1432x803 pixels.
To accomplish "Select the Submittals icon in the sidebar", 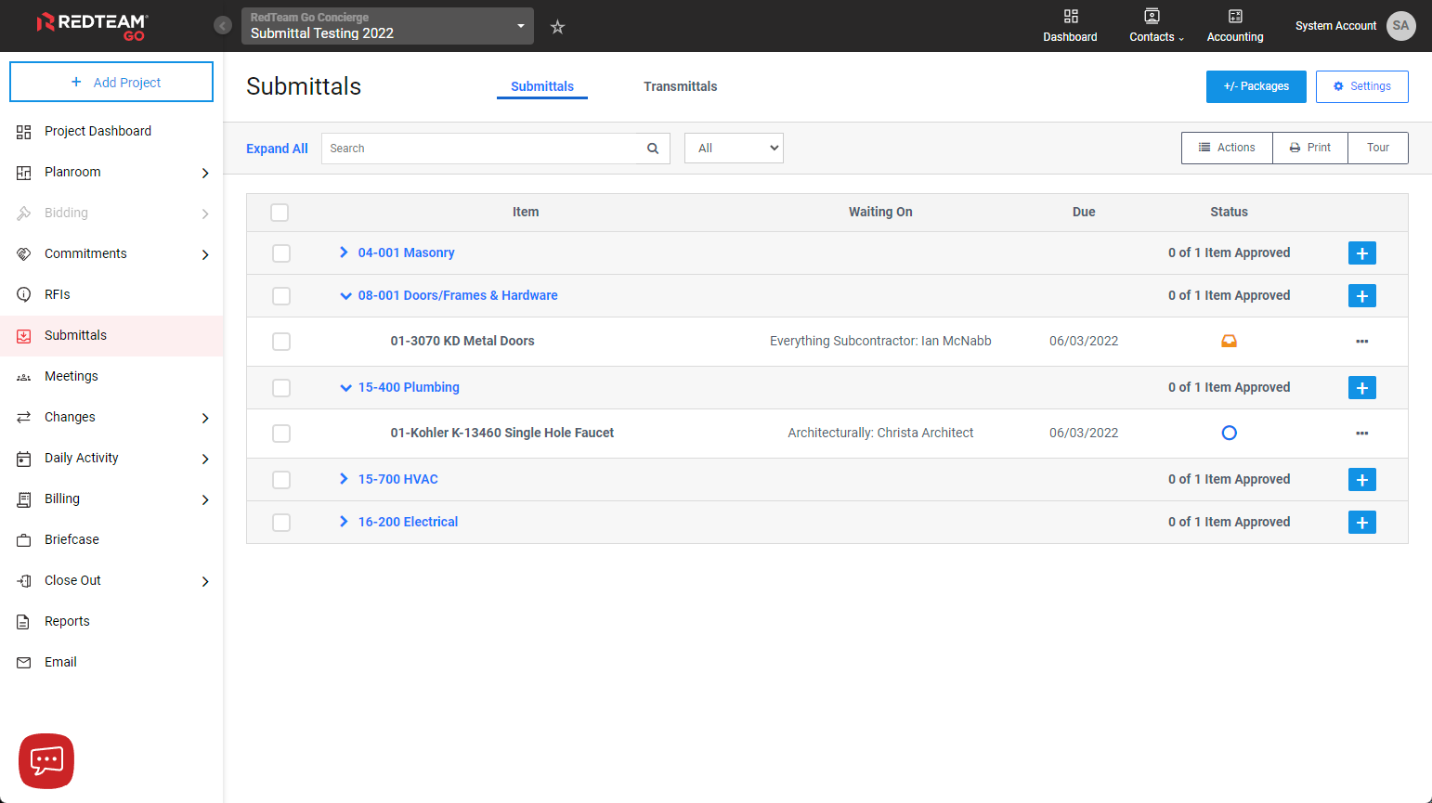I will tap(23, 335).
